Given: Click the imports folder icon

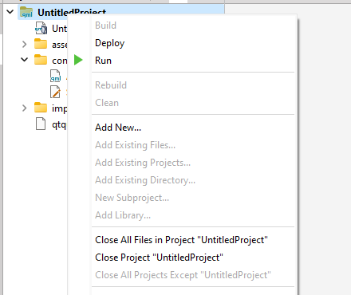Looking at the screenshot, I should [x=41, y=108].
